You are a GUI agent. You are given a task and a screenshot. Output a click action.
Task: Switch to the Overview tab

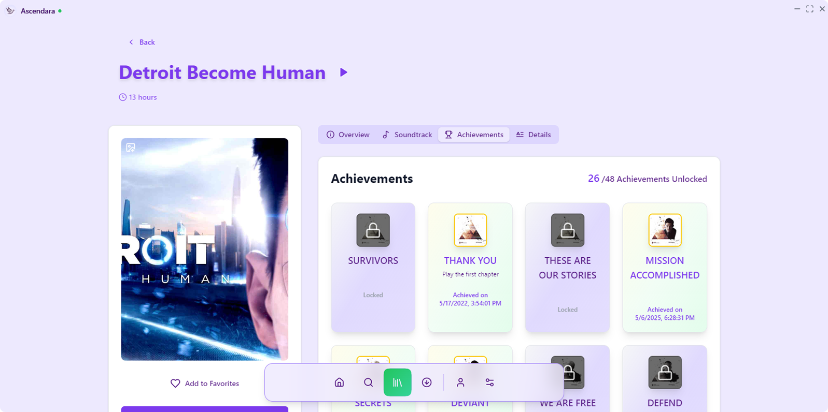pyautogui.click(x=348, y=135)
